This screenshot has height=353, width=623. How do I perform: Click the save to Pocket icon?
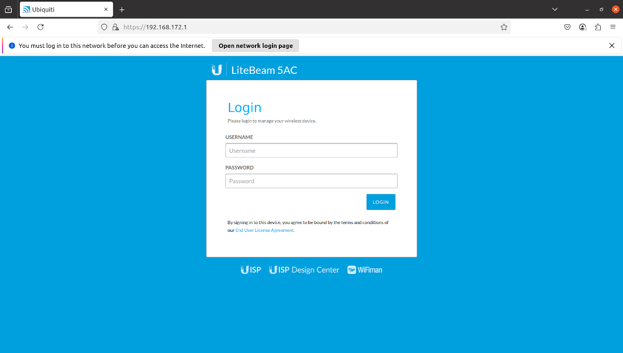pos(567,27)
